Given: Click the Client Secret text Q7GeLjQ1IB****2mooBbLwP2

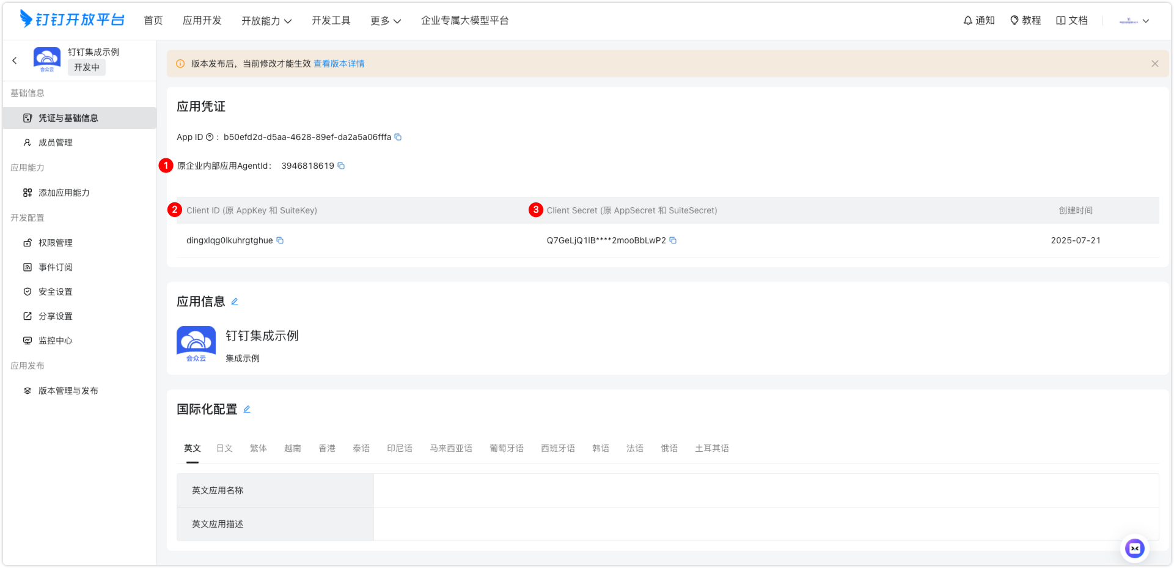Looking at the screenshot, I should (x=606, y=240).
